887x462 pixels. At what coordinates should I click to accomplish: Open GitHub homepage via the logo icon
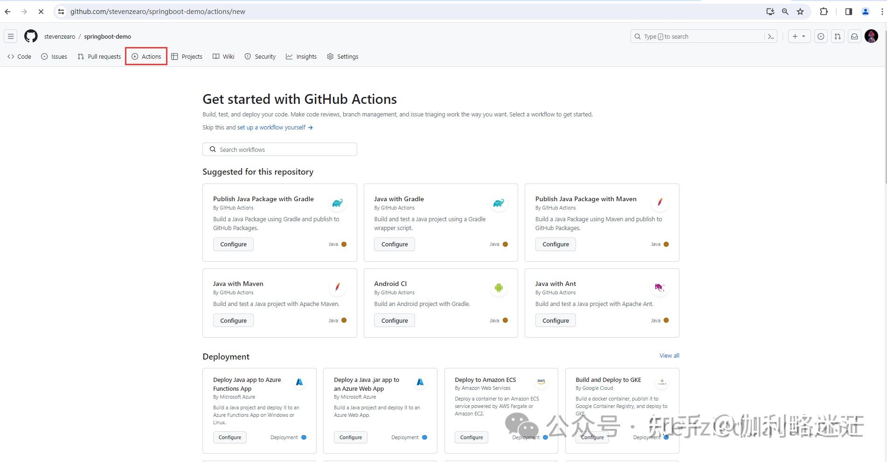[x=30, y=36]
